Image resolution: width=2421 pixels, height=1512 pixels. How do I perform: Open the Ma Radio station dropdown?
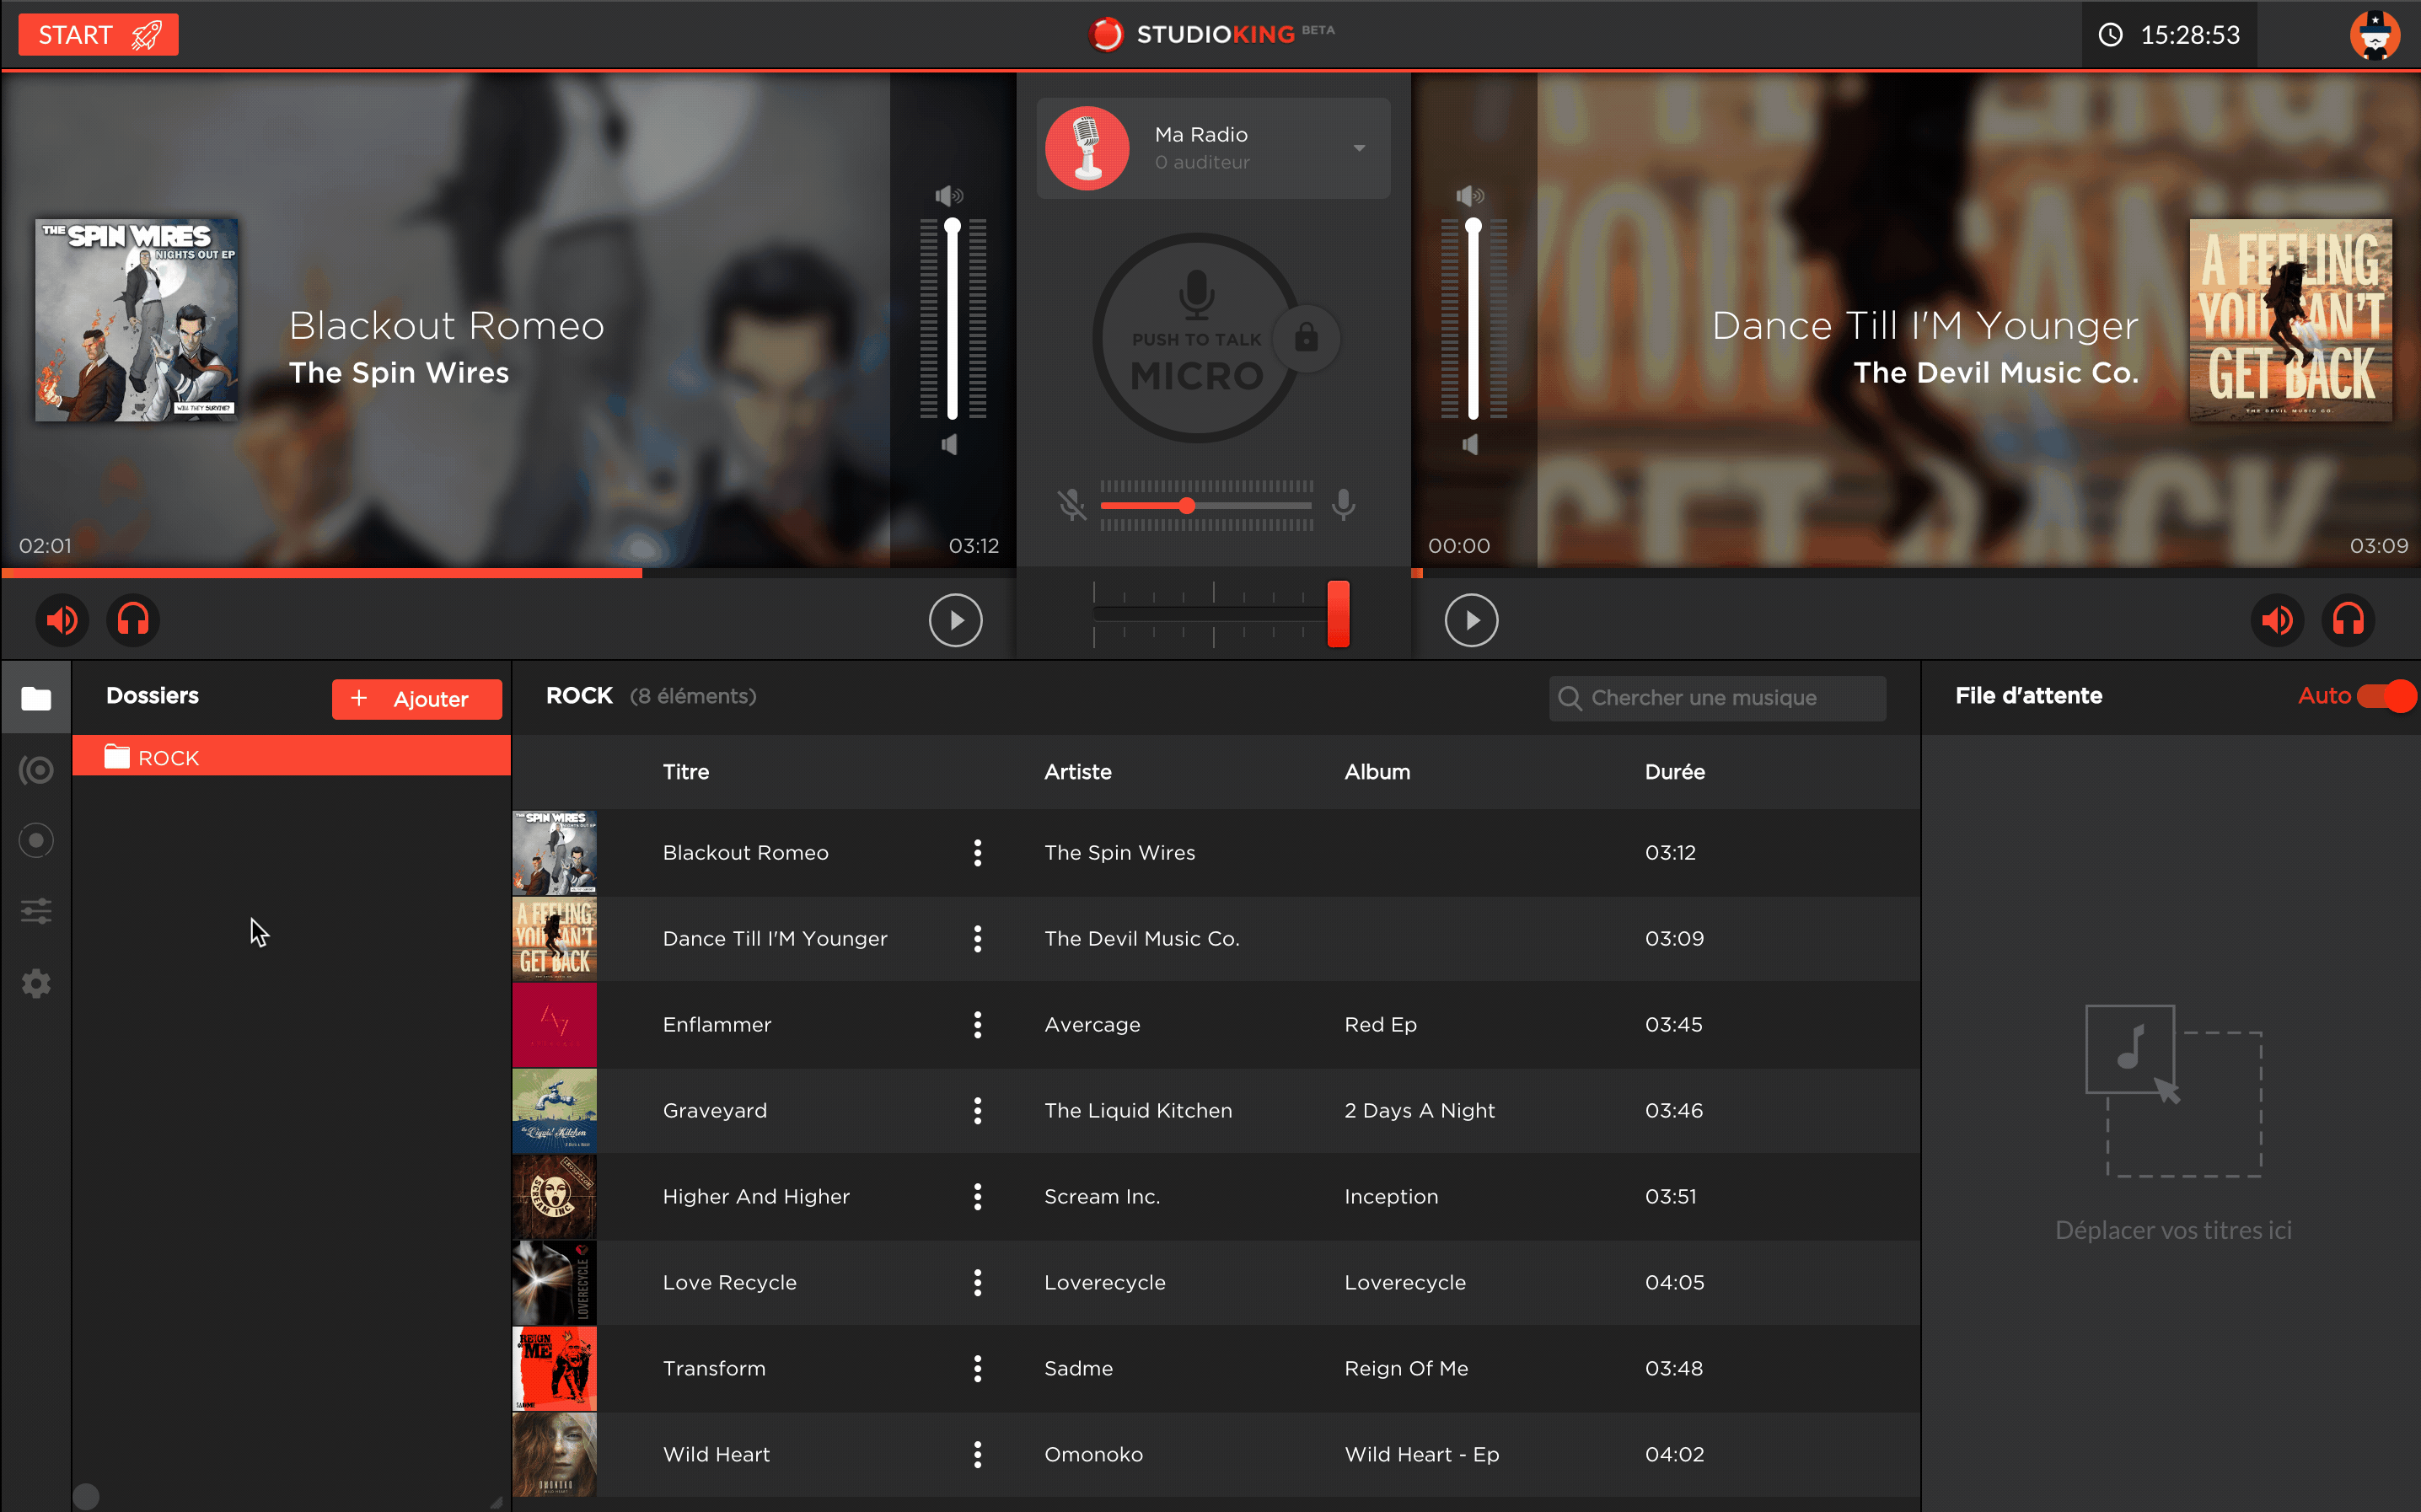tap(1213, 148)
